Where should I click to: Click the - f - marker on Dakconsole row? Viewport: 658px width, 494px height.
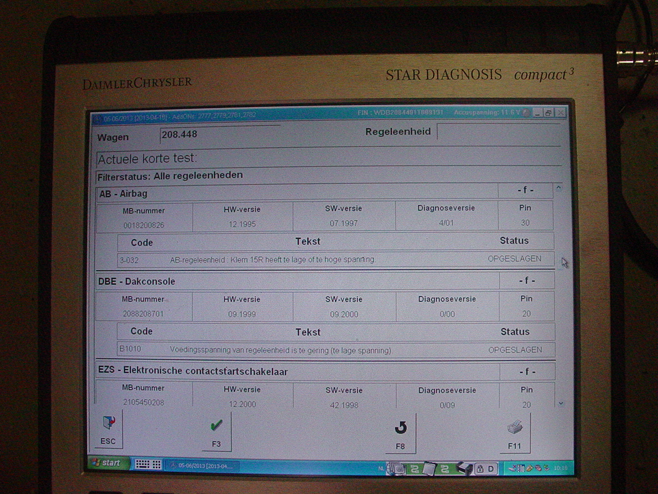point(527,280)
